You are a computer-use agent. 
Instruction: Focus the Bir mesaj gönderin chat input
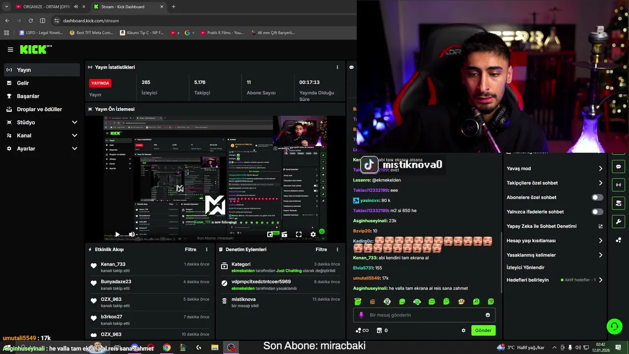tap(424, 315)
